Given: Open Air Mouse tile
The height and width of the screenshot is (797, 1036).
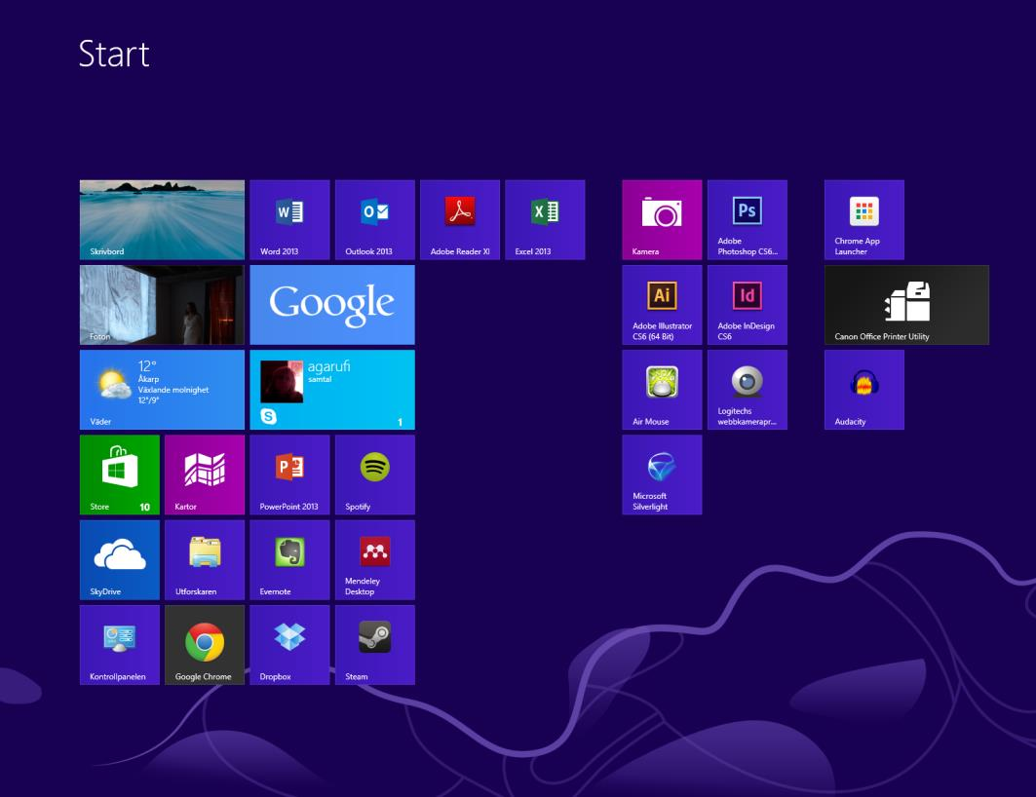Looking at the screenshot, I should click(x=662, y=390).
